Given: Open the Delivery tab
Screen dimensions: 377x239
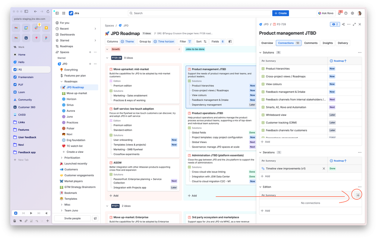Looking at the screenshot, I should tap(343, 43).
